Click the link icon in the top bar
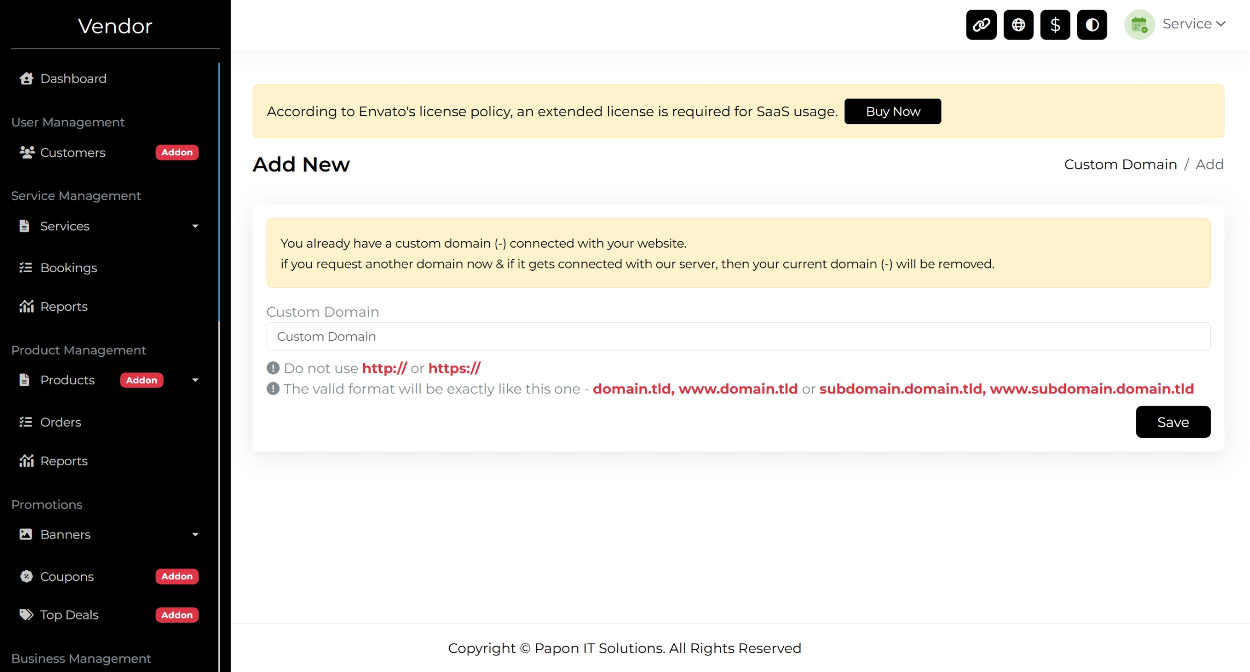Image resolution: width=1250 pixels, height=672 pixels. click(x=981, y=25)
